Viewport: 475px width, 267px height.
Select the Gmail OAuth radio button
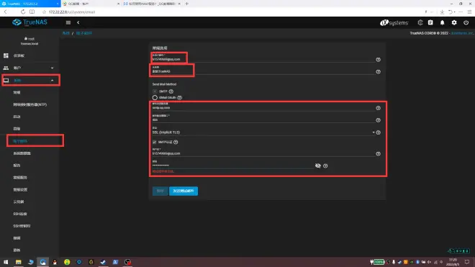(155, 98)
